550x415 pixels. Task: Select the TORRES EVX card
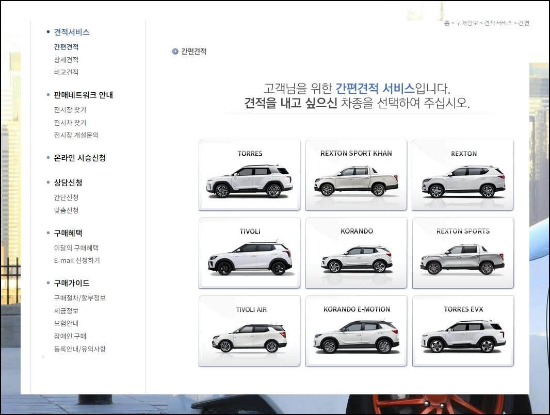(x=463, y=331)
